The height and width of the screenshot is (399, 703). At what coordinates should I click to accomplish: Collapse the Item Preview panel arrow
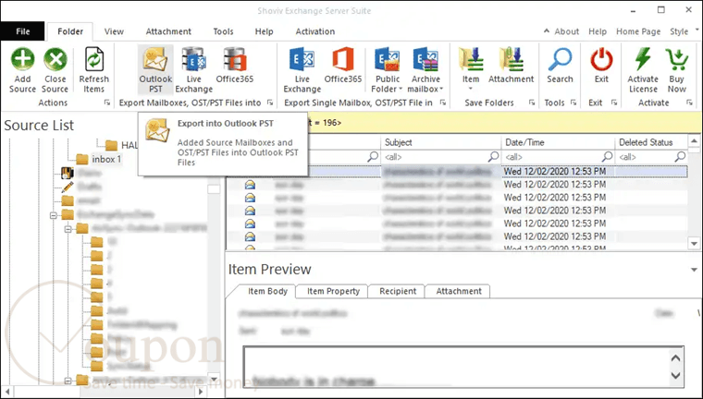point(694,270)
